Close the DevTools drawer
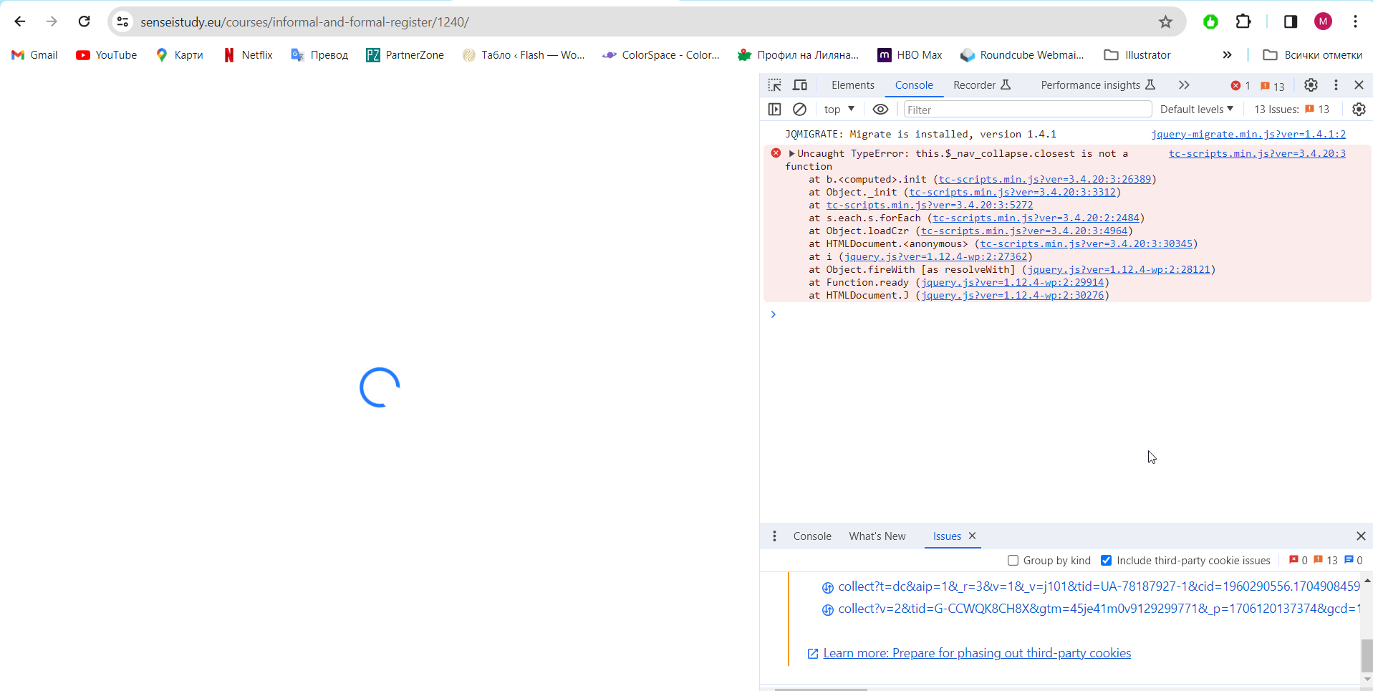1373x691 pixels. click(x=1361, y=536)
